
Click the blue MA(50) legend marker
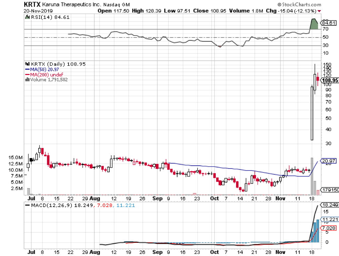(27, 69)
